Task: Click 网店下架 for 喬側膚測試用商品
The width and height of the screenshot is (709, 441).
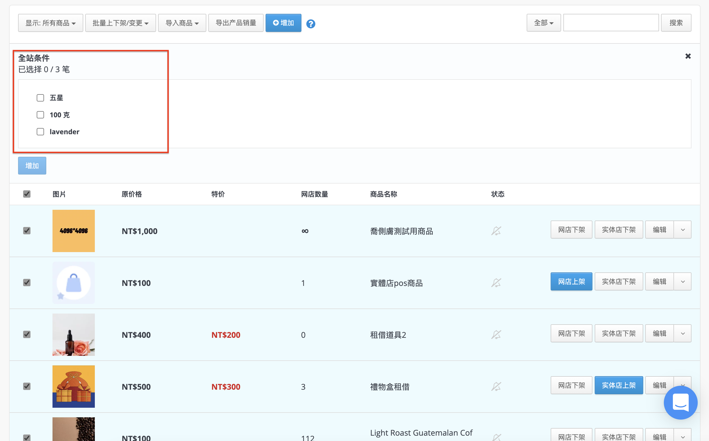Action: click(x=571, y=230)
